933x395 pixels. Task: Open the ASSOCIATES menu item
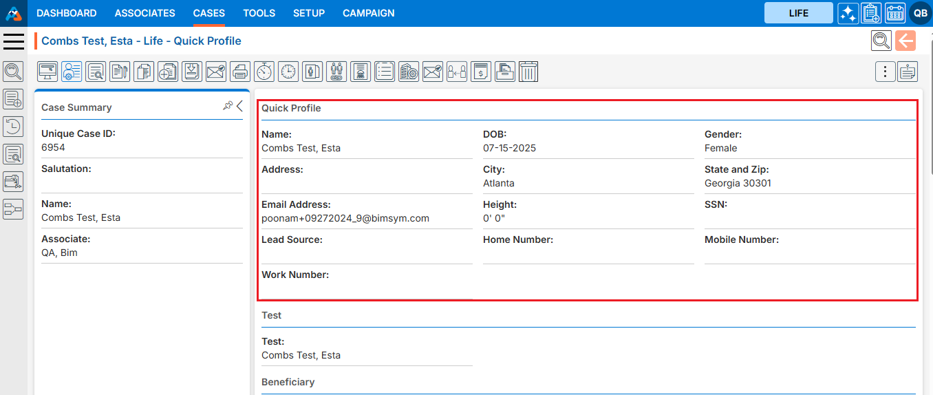pyautogui.click(x=144, y=13)
